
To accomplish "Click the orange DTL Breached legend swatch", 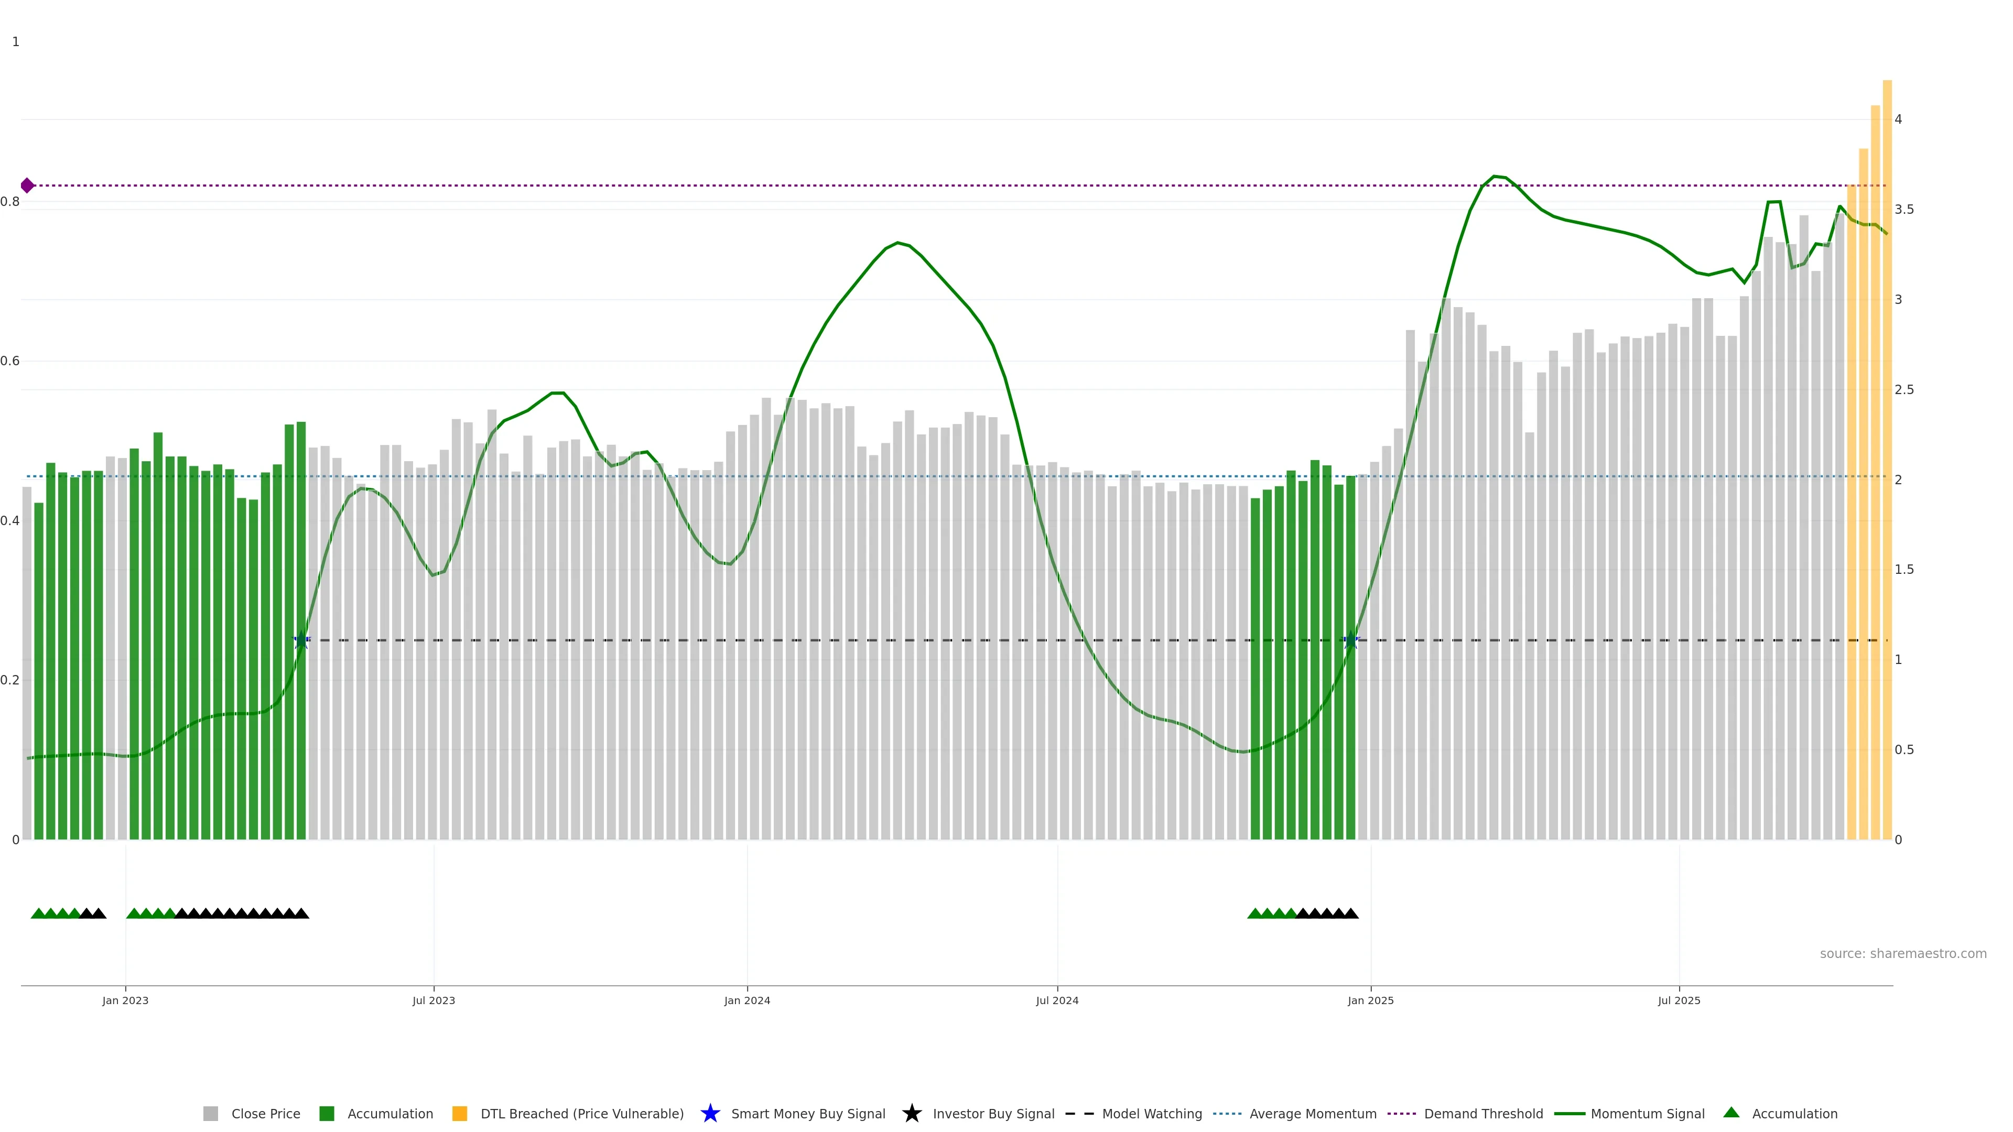I will pos(460,1113).
